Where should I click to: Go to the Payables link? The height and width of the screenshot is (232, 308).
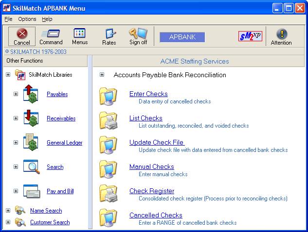pos(57,94)
